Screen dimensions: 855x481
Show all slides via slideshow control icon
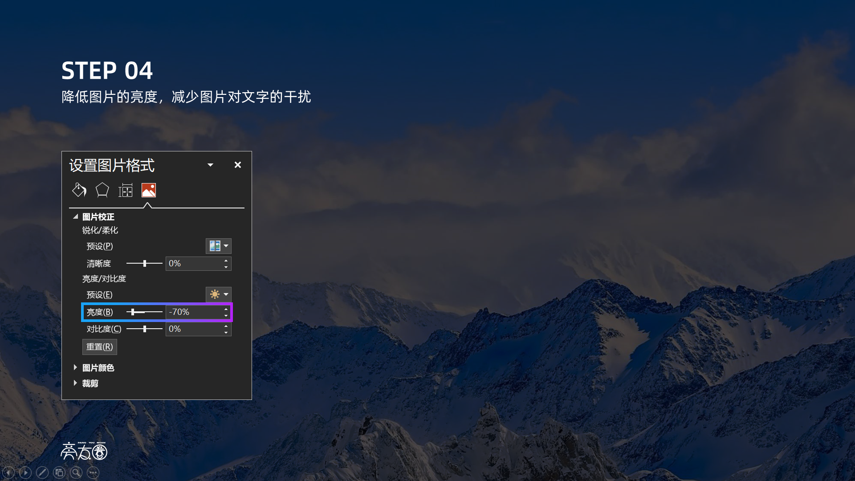59,473
